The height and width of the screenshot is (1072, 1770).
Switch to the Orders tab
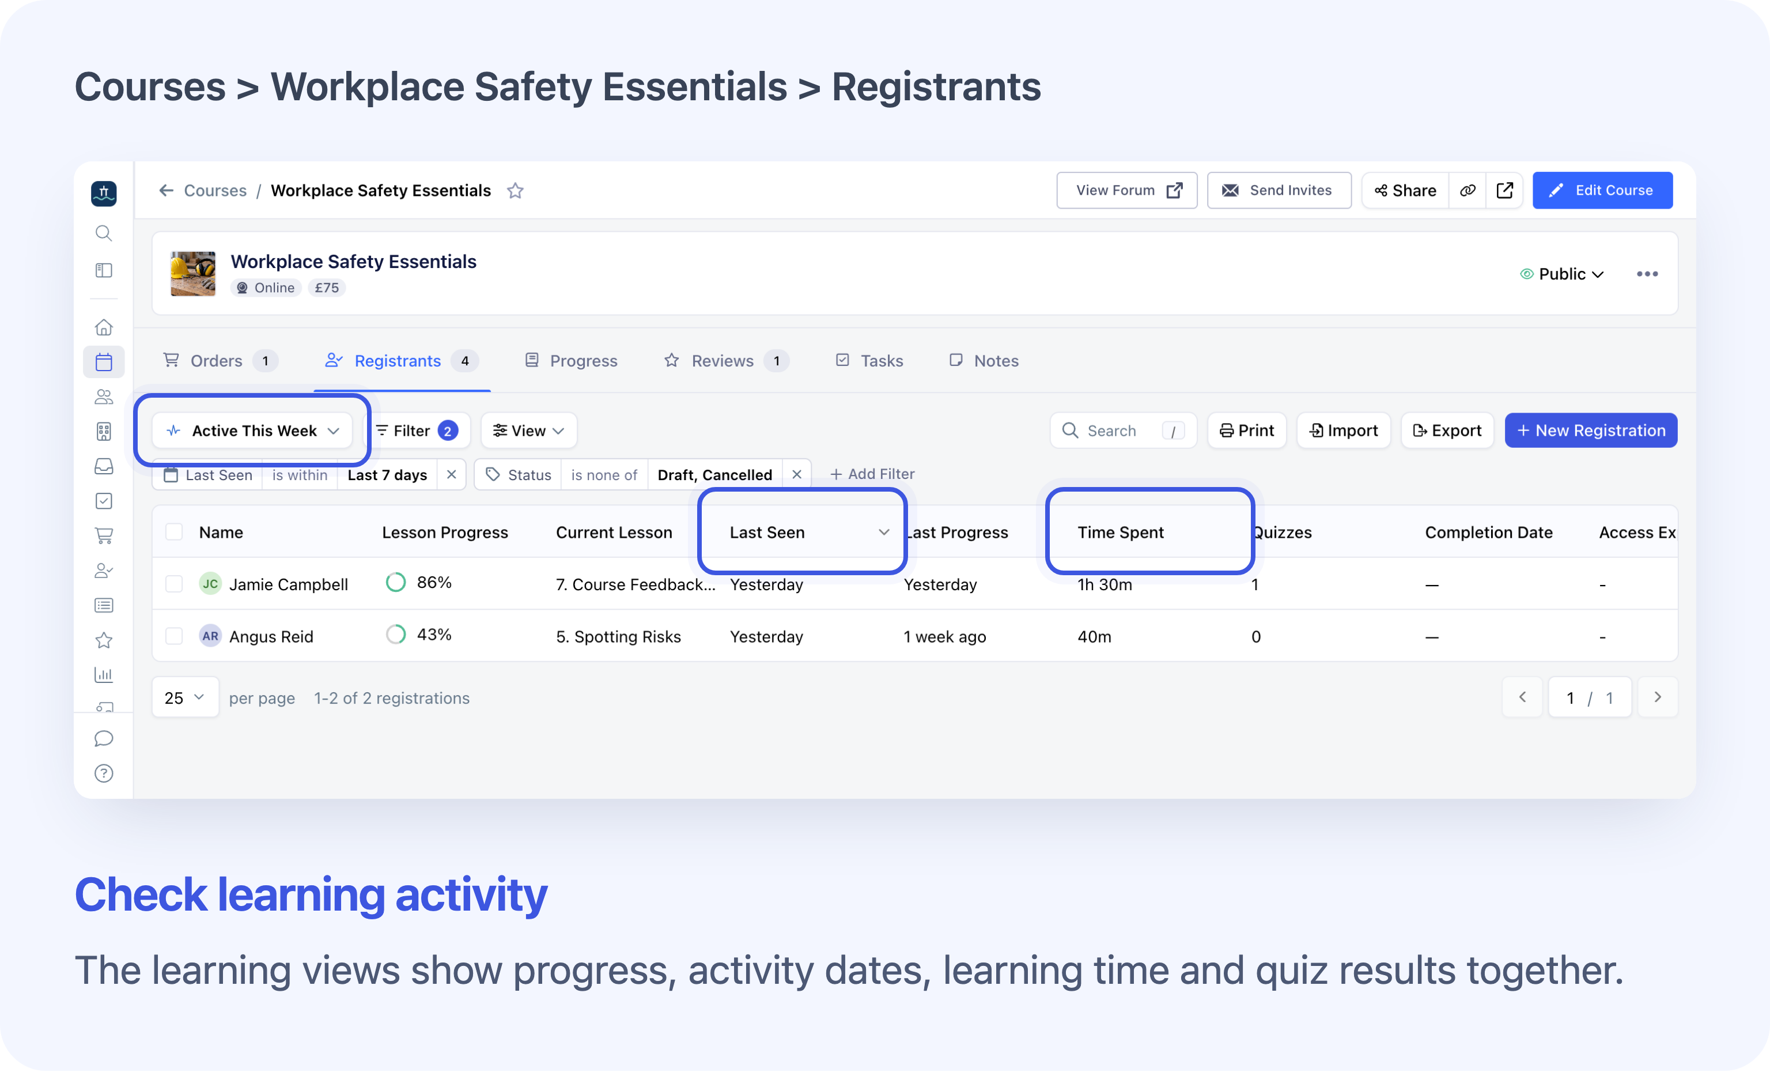click(220, 361)
